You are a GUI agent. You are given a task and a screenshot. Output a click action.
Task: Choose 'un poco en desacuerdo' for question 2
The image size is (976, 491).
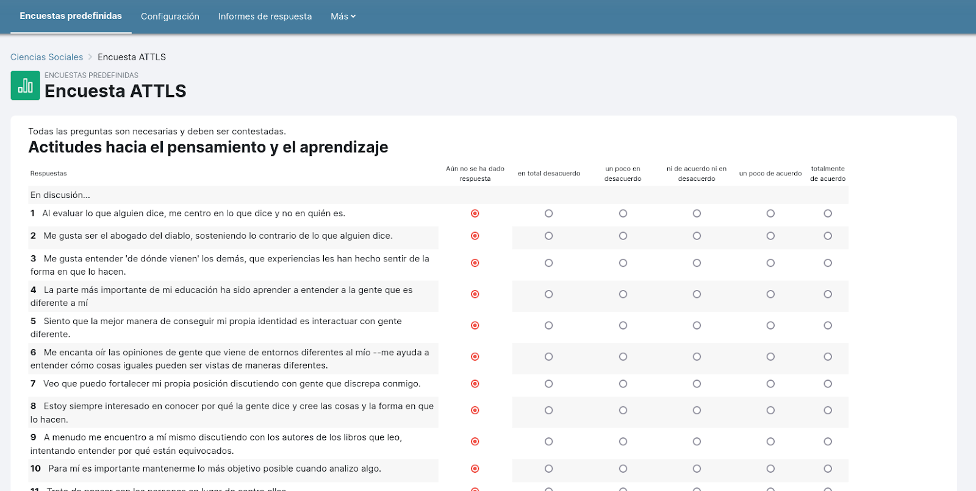coord(623,236)
